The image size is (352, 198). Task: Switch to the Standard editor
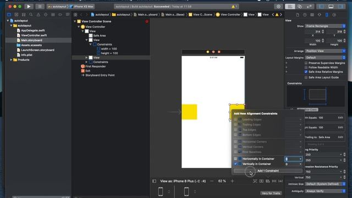coord(290,7)
